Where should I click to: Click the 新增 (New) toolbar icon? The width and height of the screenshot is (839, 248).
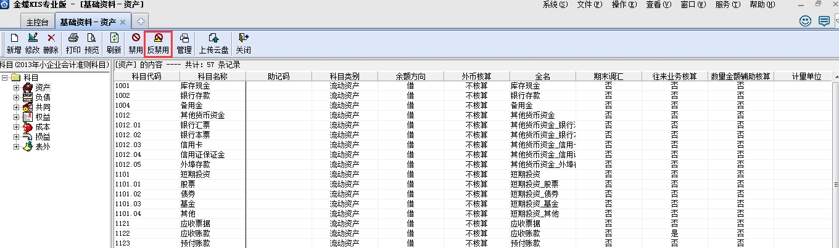point(14,43)
